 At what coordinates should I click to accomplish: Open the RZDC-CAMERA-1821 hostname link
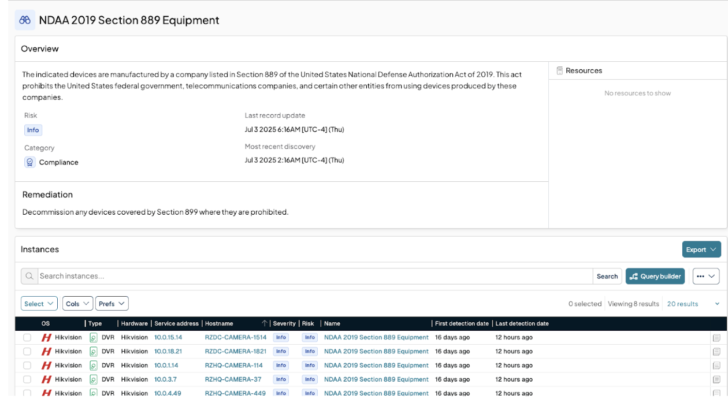click(235, 352)
